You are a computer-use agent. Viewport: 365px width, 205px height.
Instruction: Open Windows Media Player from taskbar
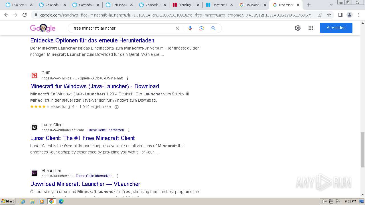point(42,201)
